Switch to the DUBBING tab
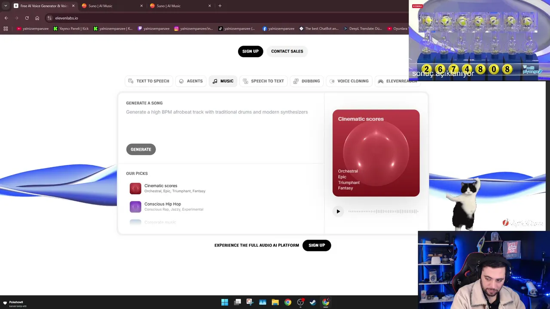 coord(307,81)
